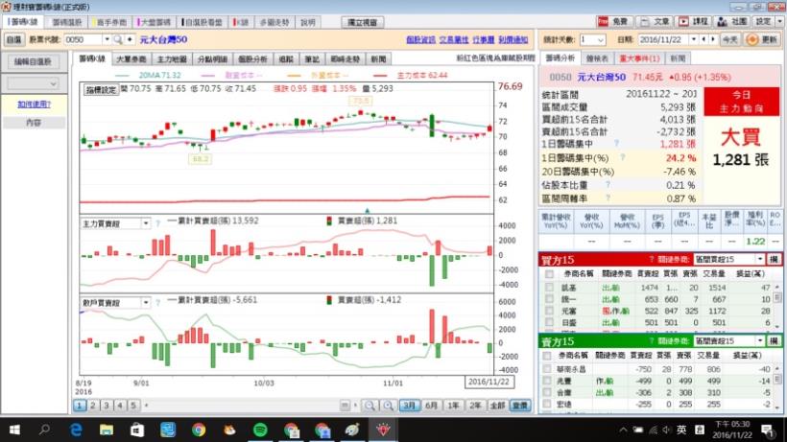This screenshot has height=442, width=787.
Task: Tick checkbox for broker 統一 row
Action: point(549,299)
